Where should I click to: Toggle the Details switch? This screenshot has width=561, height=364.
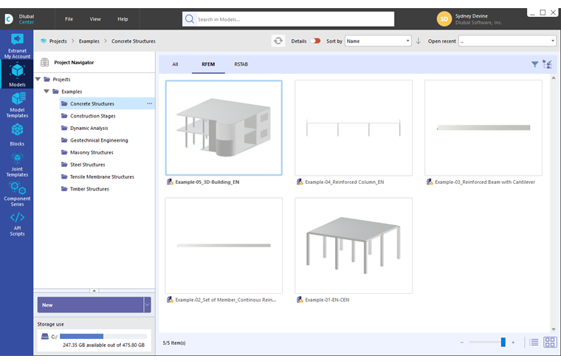pyautogui.click(x=315, y=41)
